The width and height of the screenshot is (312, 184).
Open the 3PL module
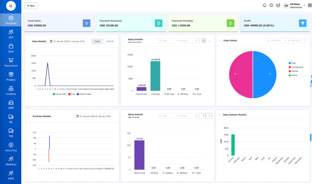pyautogui.click(x=11, y=119)
